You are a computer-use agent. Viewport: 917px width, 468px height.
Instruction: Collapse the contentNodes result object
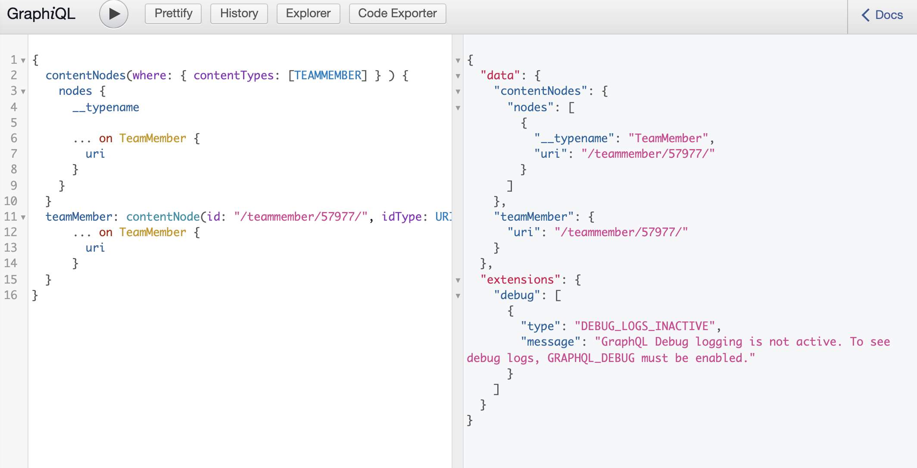[x=458, y=91]
